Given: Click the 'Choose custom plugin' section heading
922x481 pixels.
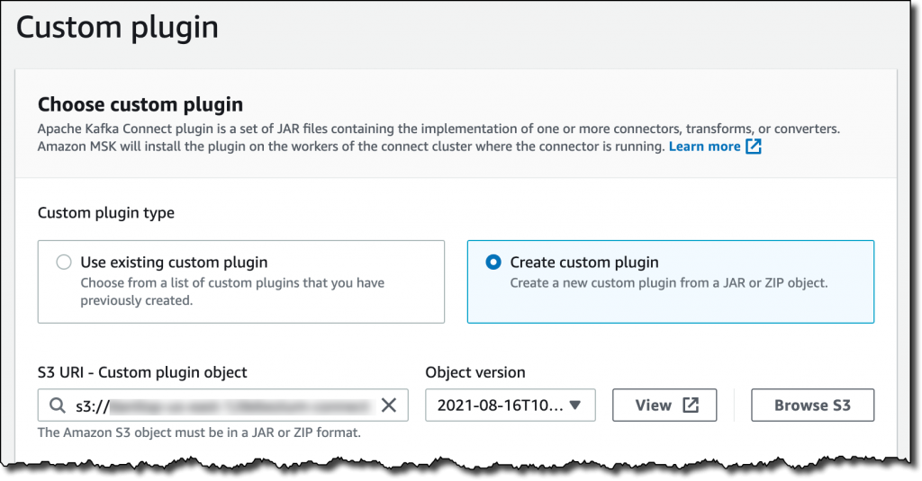Looking at the screenshot, I should (x=140, y=105).
